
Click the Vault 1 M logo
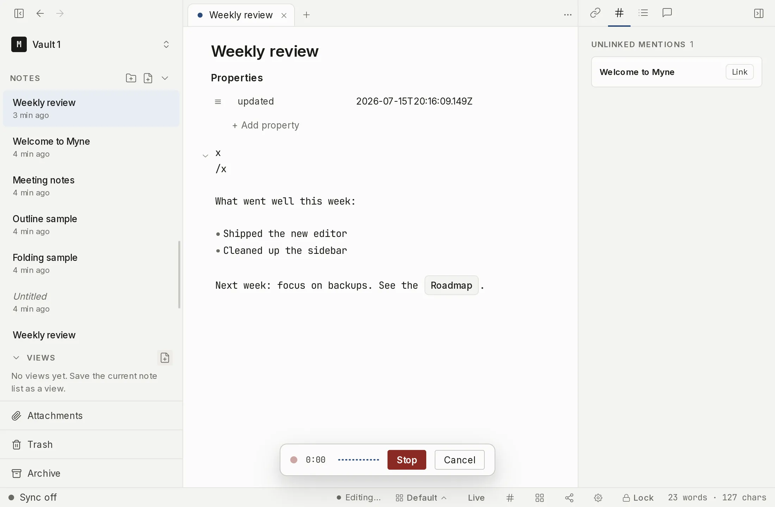coord(19,44)
